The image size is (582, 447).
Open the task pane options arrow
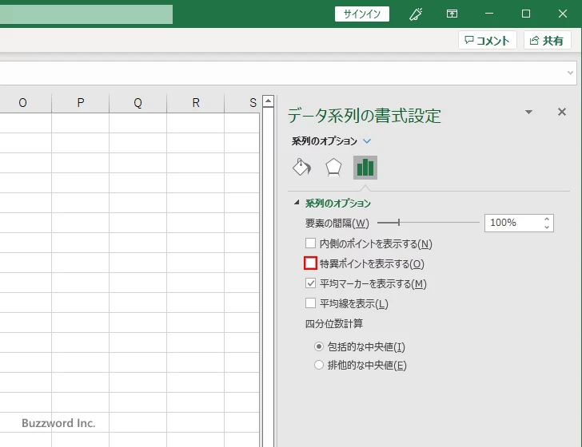click(x=529, y=112)
